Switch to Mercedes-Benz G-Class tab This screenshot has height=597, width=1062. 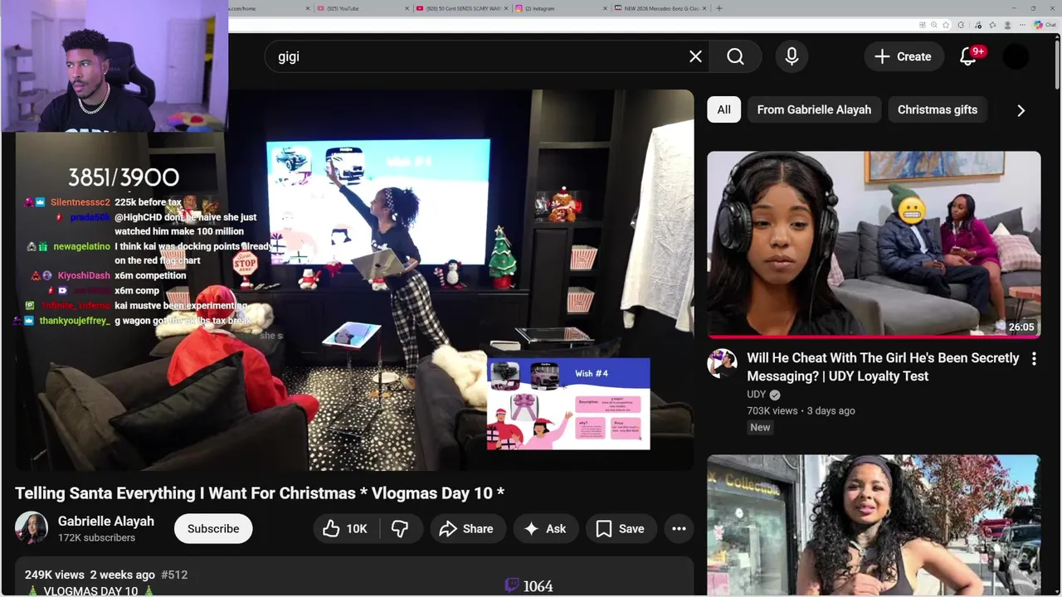pos(660,8)
